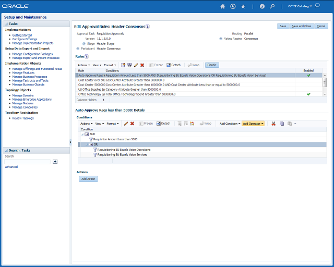
Task: Open Manage Implementation Projects link
Action: coord(33,43)
